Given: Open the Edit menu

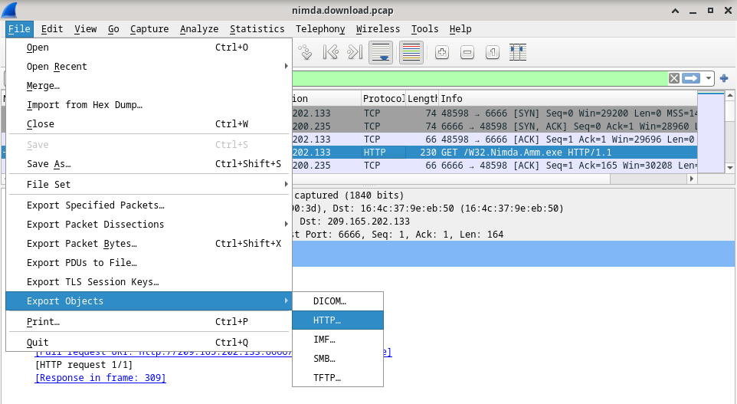Looking at the screenshot, I should click(x=51, y=29).
